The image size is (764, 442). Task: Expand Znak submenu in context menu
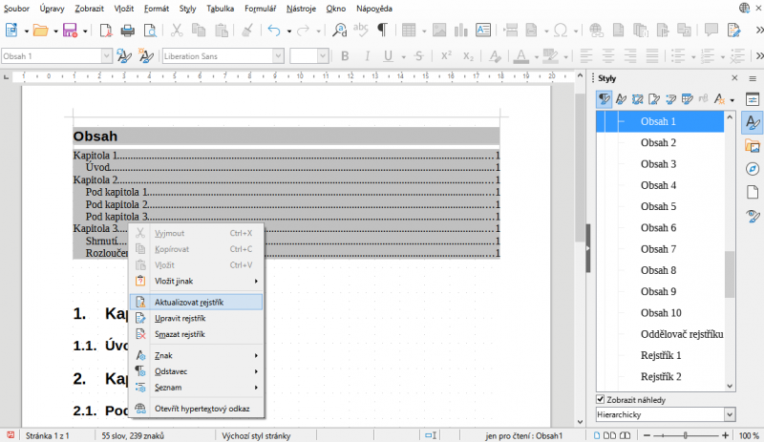point(197,356)
